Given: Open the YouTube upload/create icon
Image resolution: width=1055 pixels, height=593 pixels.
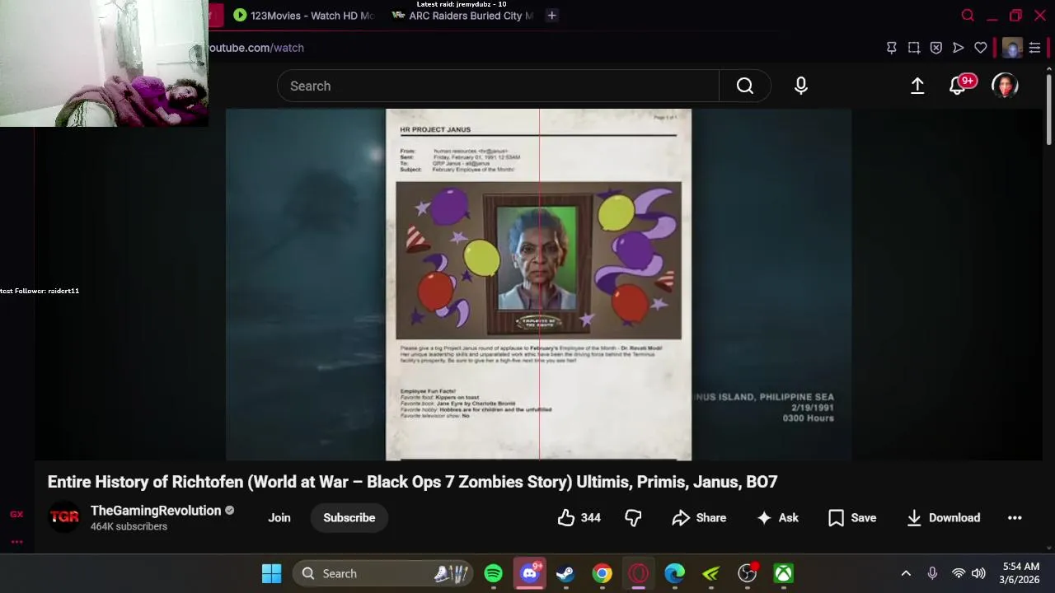Looking at the screenshot, I should click(x=917, y=86).
